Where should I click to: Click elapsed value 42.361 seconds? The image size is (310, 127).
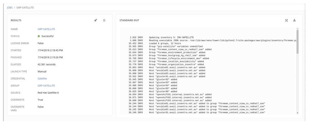[x=47, y=64]
